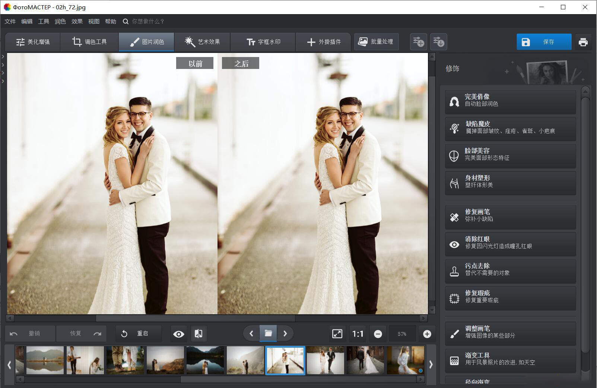The height and width of the screenshot is (388, 597).
Task: Open the 完美俏像 automatic face retouch tool
Action: click(x=510, y=101)
